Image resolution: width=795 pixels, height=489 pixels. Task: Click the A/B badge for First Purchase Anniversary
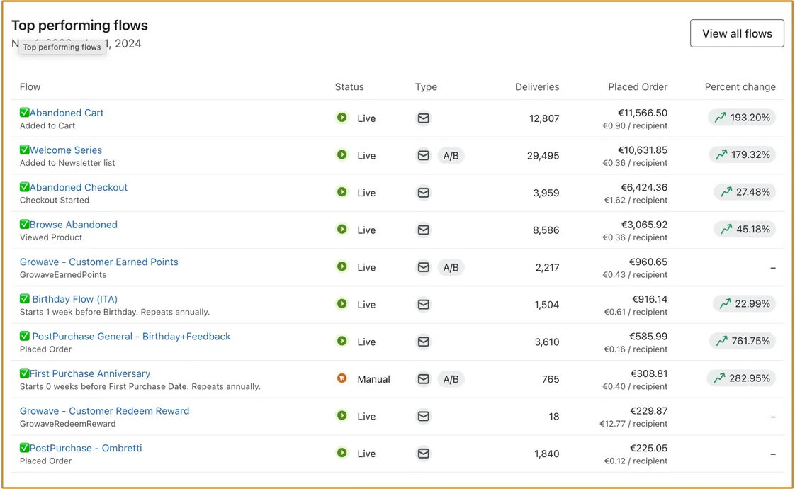pos(451,379)
